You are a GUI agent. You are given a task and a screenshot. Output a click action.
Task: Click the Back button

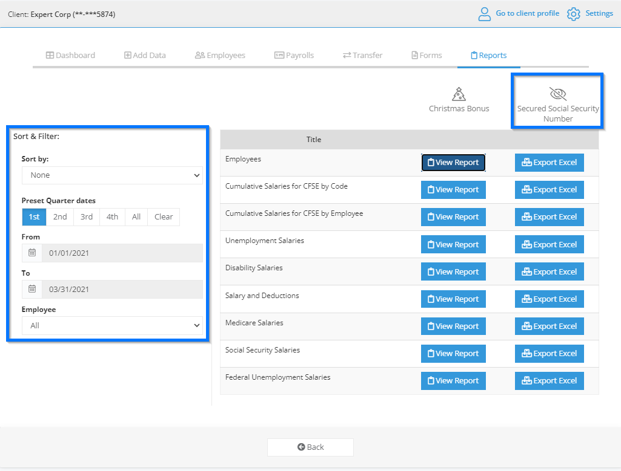(310, 447)
